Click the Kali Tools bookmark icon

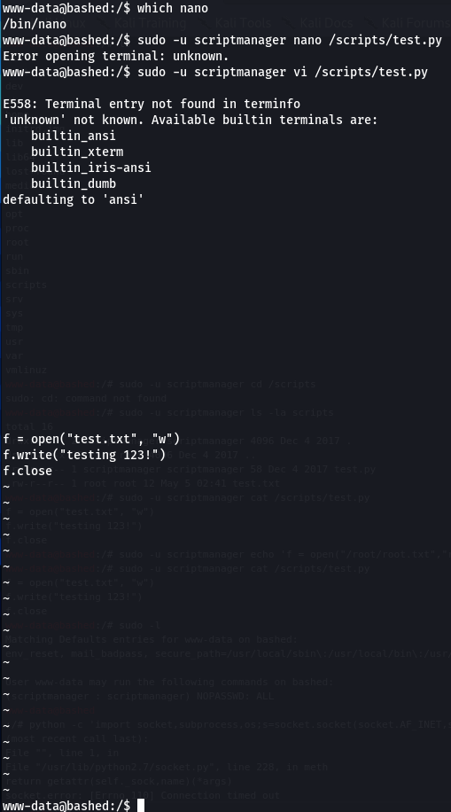point(205,24)
